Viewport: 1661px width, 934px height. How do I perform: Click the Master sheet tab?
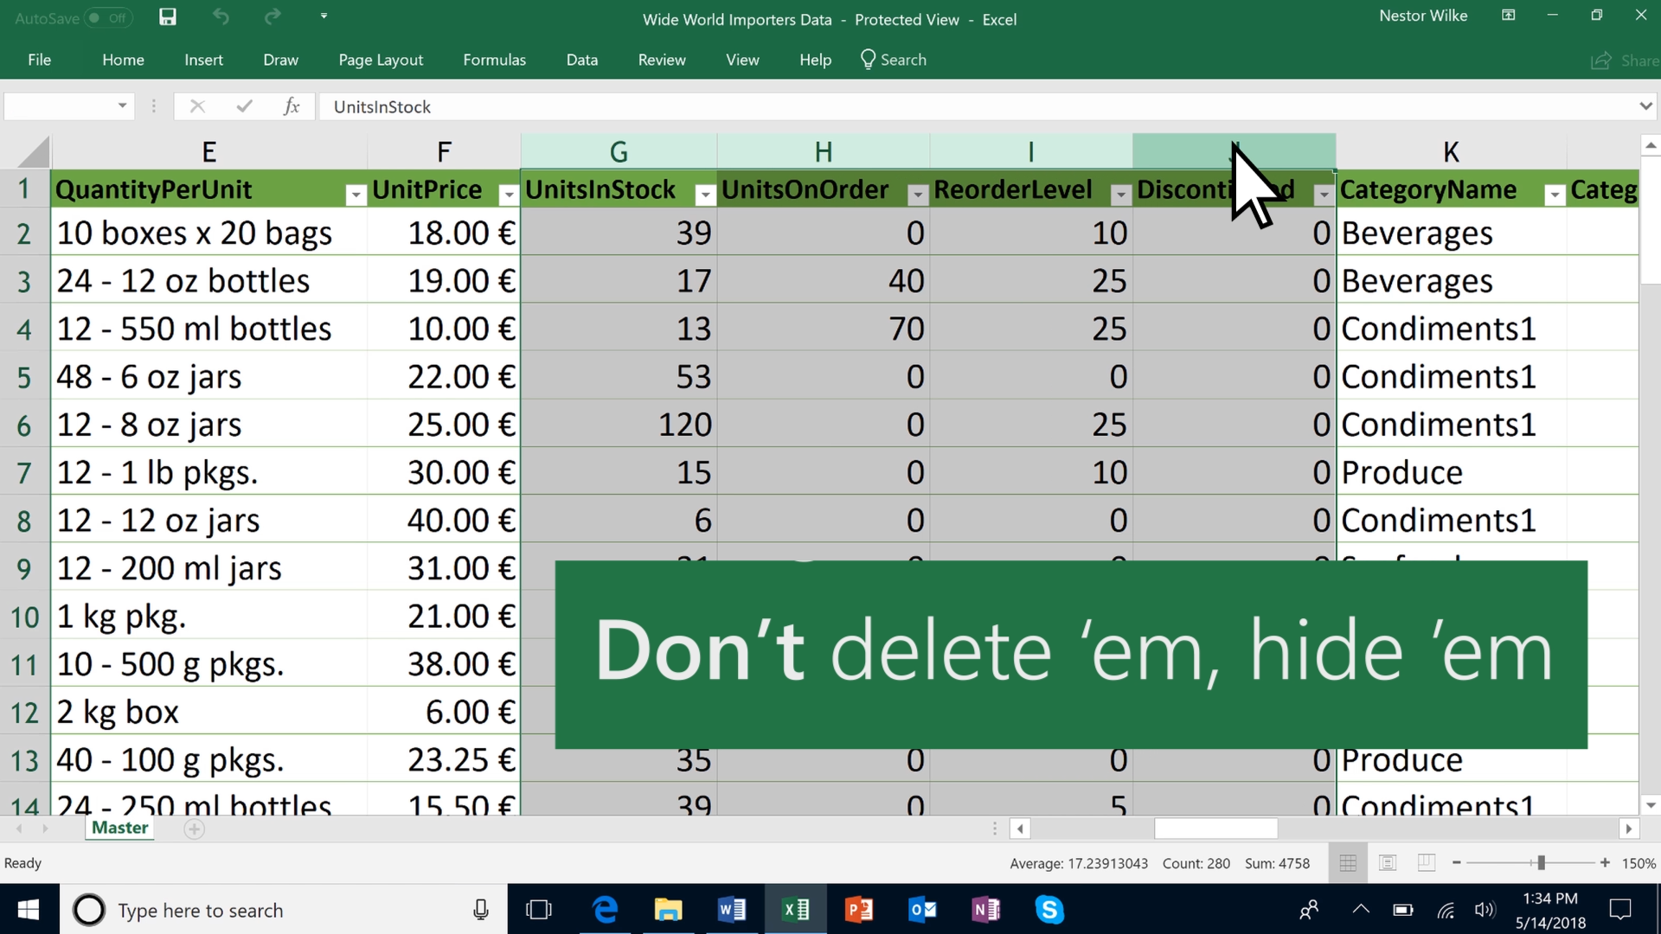[119, 827]
